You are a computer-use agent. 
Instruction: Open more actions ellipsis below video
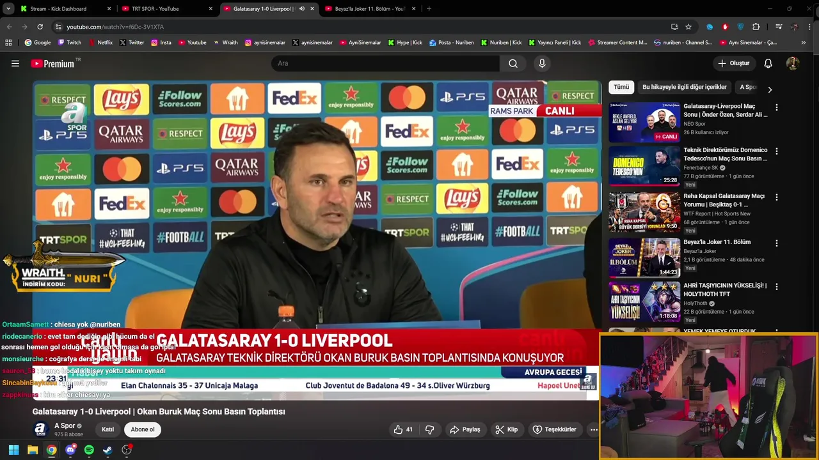click(x=594, y=429)
